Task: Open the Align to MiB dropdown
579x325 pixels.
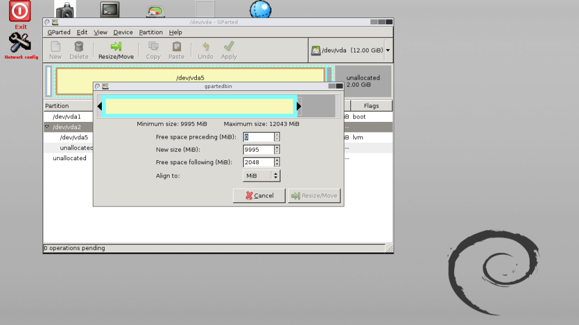Action: [x=261, y=175]
